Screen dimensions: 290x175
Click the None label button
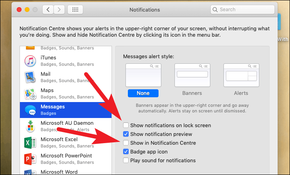click(x=143, y=93)
